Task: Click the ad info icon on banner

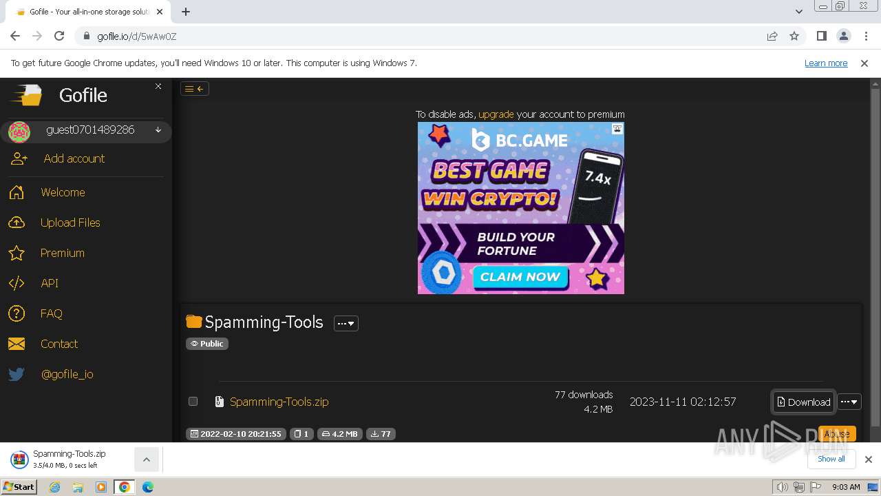Action: pyautogui.click(x=617, y=129)
